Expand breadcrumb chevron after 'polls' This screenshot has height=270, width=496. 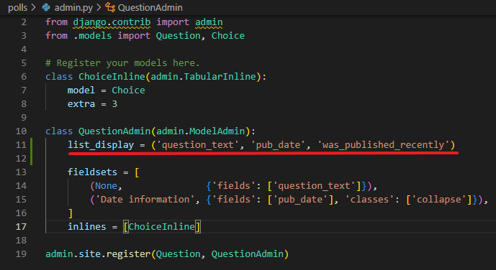pyautogui.click(x=33, y=7)
